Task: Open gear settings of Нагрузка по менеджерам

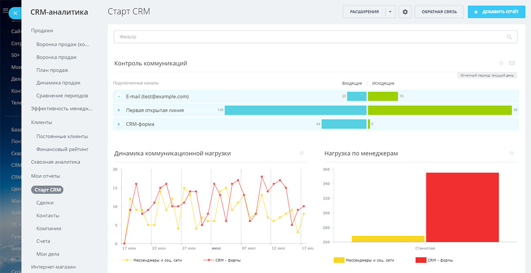Action: click(x=512, y=153)
